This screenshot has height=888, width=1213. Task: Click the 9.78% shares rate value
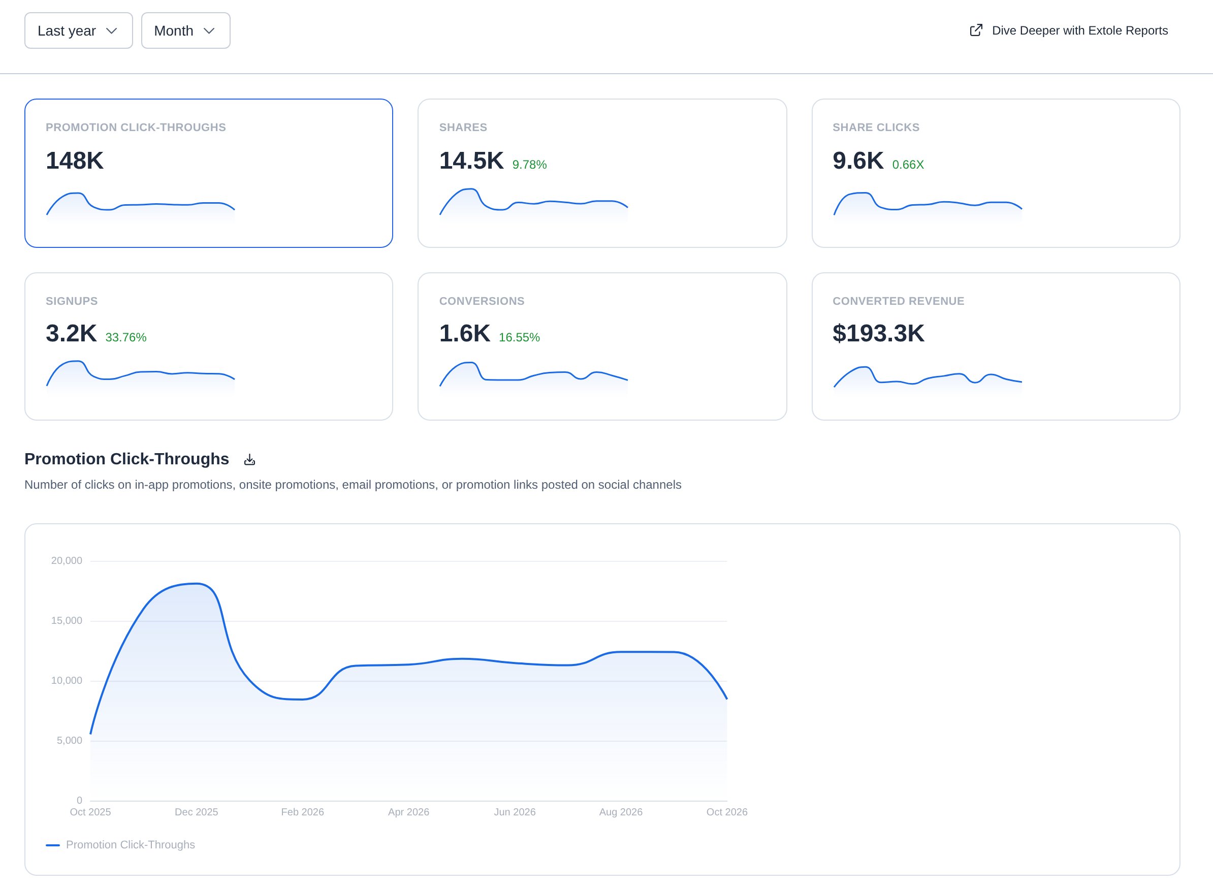529,165
